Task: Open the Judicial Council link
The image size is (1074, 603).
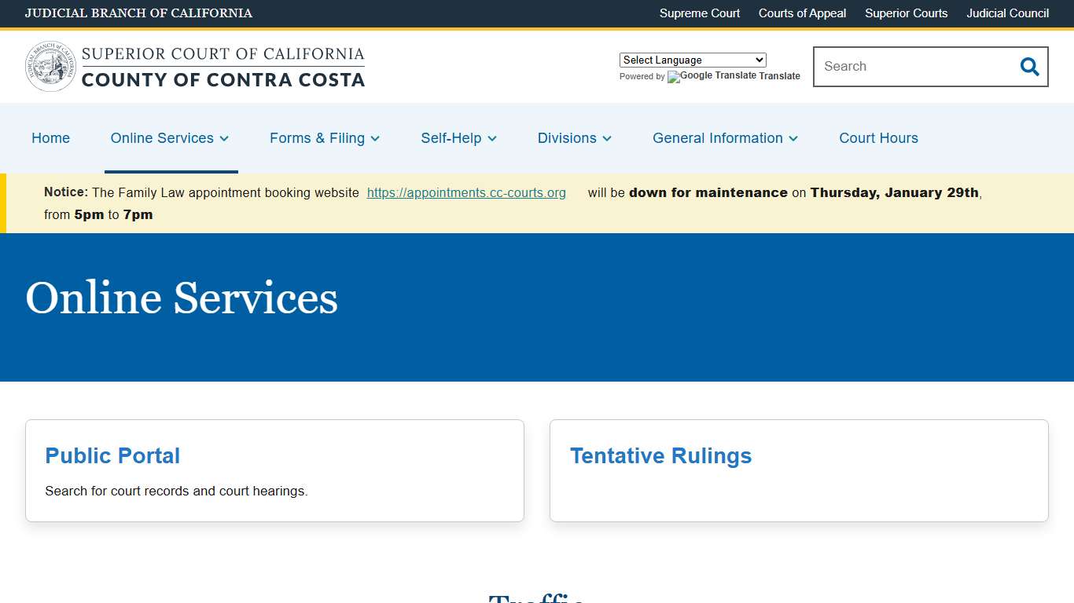Action: (1007, 13)
